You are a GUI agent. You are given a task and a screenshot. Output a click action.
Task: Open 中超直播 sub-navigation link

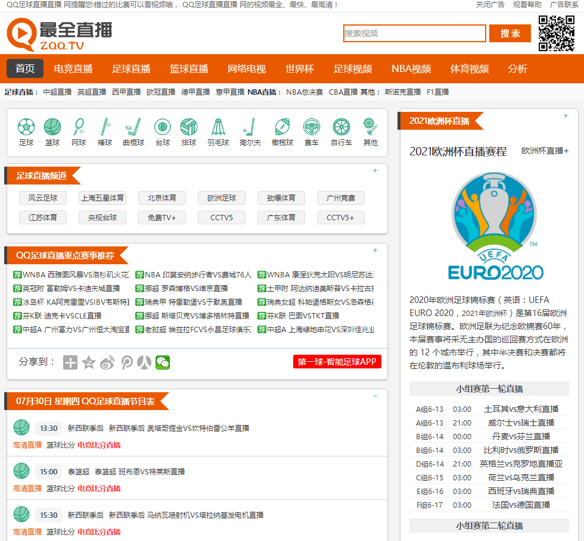click(57, 92)
